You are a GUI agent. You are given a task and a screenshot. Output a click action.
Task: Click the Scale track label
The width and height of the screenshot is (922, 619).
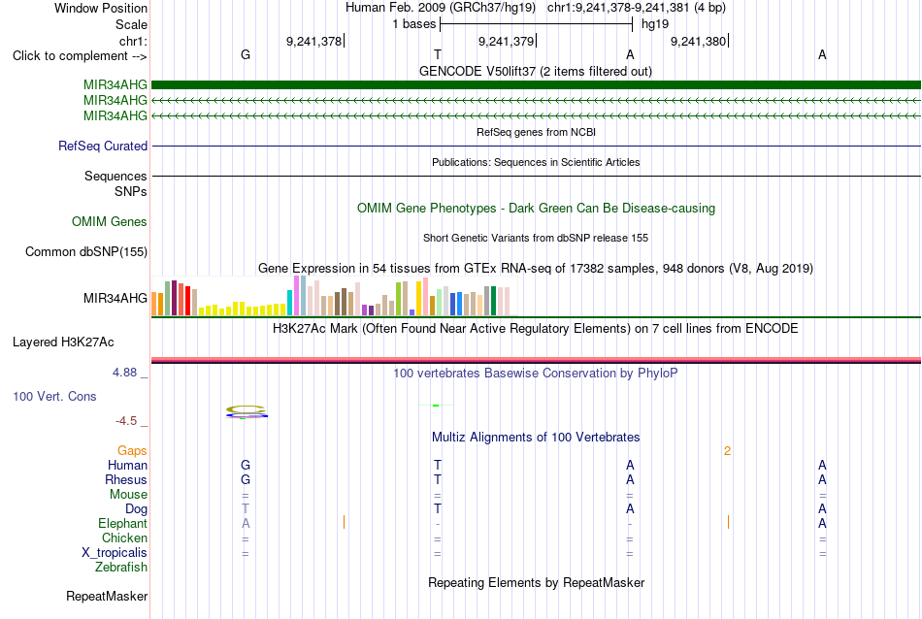(131, 24)
